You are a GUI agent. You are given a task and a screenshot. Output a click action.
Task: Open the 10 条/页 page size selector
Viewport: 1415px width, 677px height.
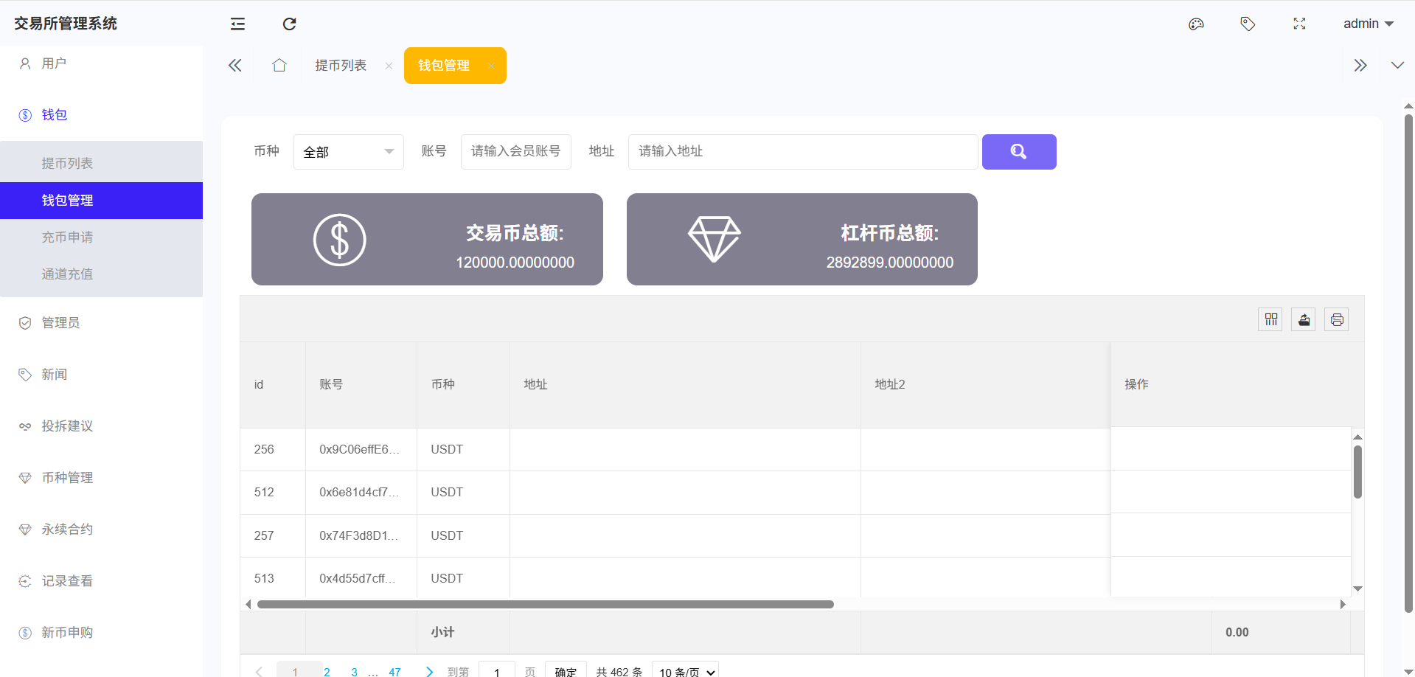686,671
